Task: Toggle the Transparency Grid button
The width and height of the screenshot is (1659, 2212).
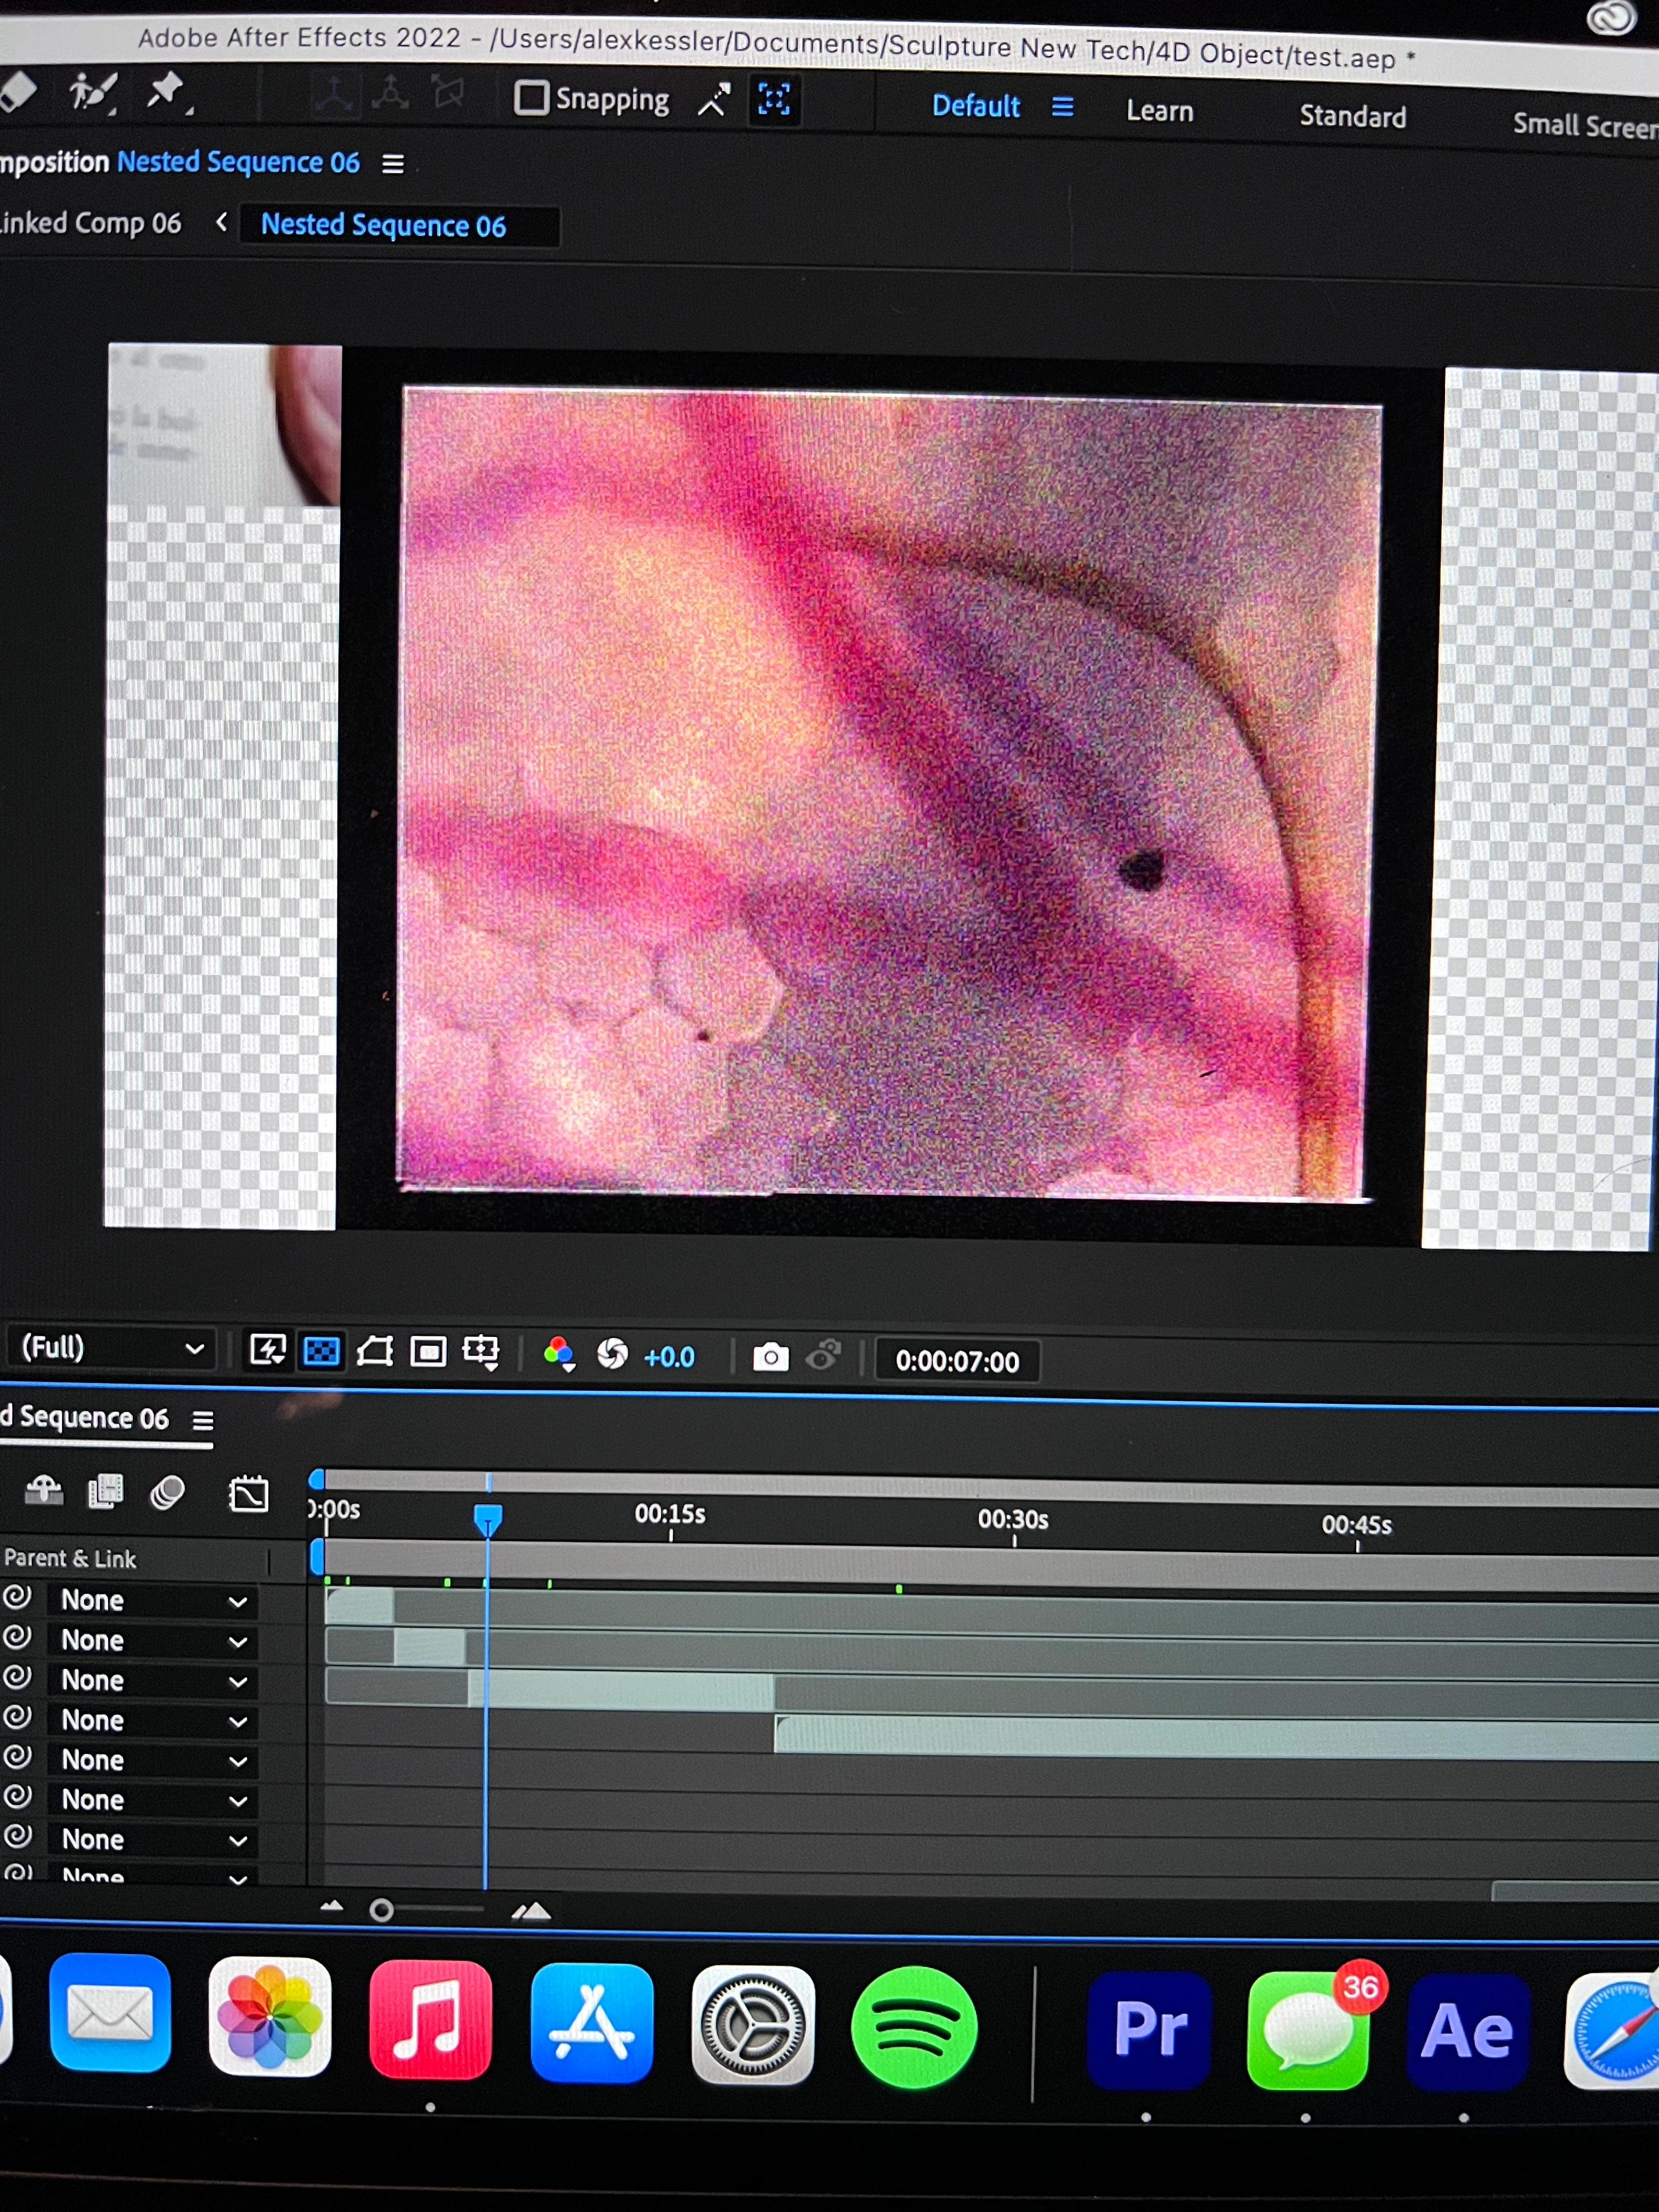Action: [x=321, y=1351]
